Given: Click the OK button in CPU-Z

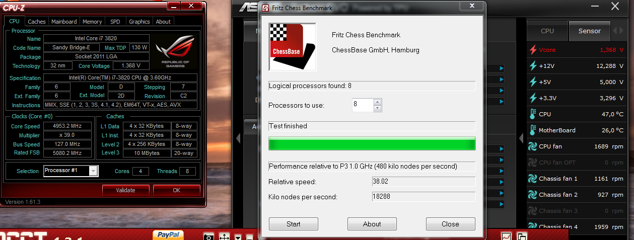Looking at the screenshot, I should click(176, 190).
